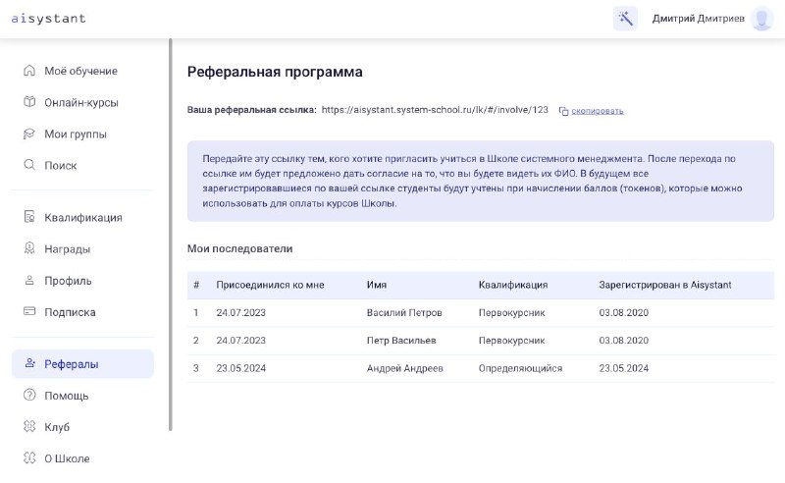Click the card icon for Подписка
Image resolution: width=785 pixels, height=483 pixels.
29,311
